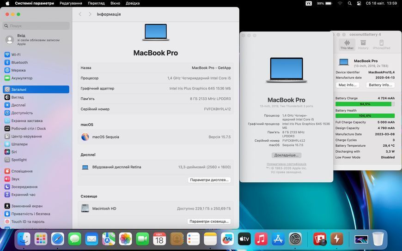Launch FaceTime from the Dock
Viewport: 402px width, 251px height.
(142, 239)
